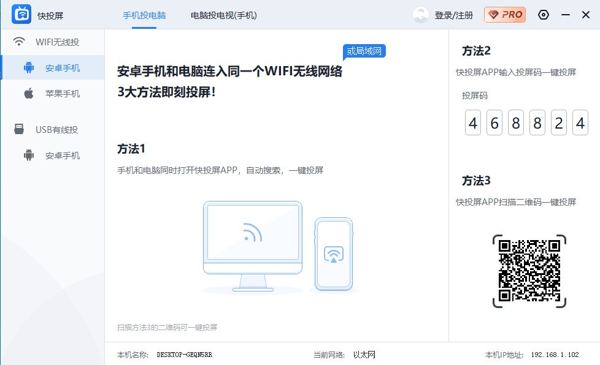
Task: Open the settings gear in title bar
Action: click(x=544, y=15)
